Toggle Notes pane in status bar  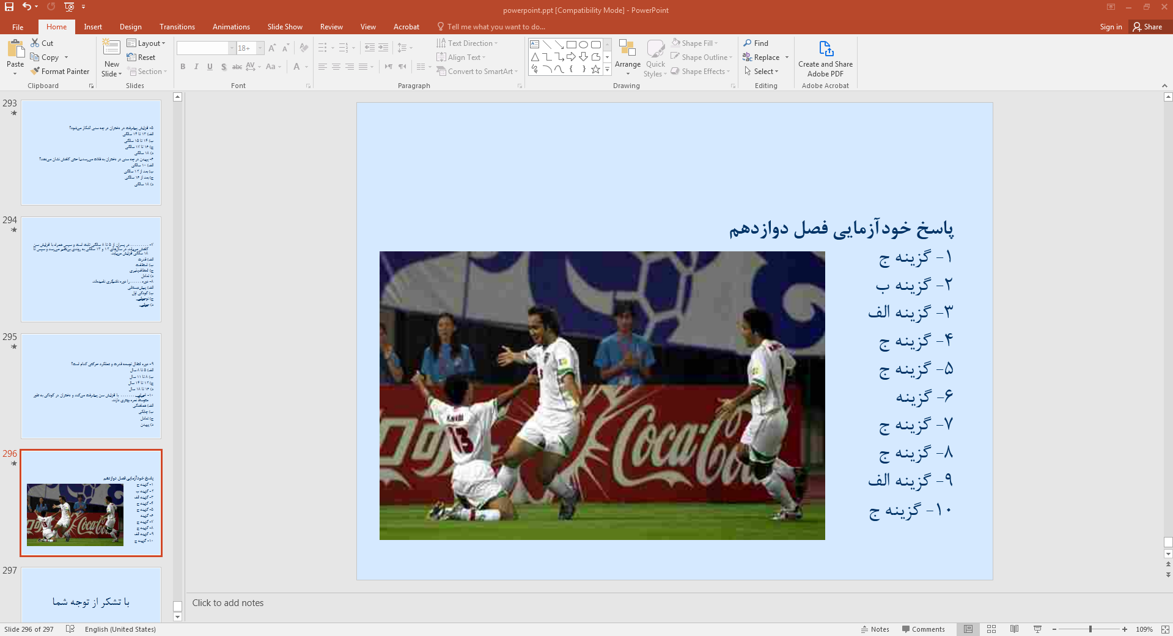[875, 629]
